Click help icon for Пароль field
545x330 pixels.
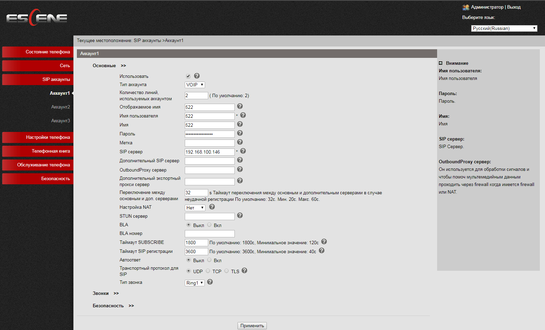(240, 133)
